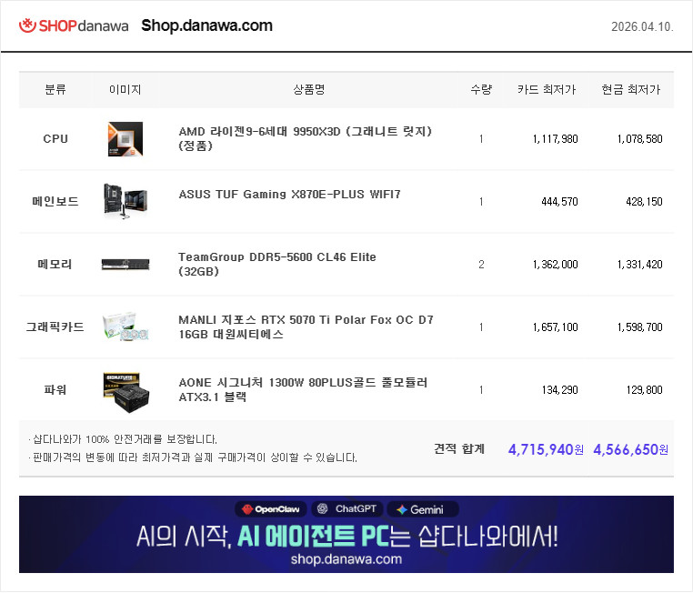Screen dimensions: 693x593
Task: Click the CPU category label
Action: (x=55, y=139)
